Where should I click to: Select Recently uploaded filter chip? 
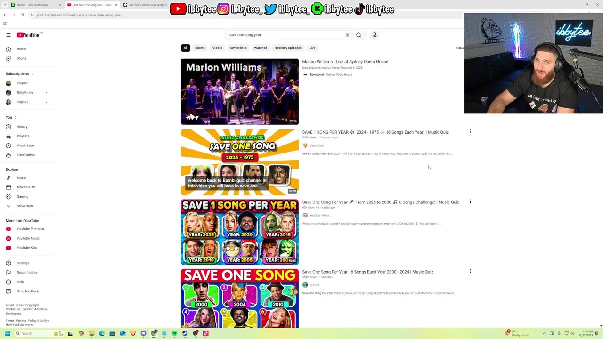tap(288, 48)
